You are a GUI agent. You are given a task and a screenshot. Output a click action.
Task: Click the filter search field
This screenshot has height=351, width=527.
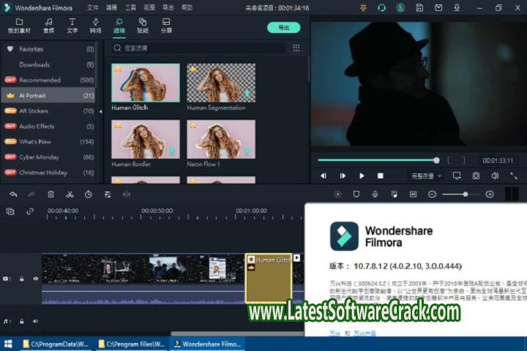[198, 48]
